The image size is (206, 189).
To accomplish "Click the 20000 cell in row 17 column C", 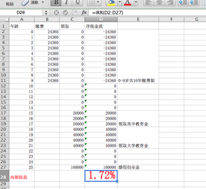I will 72,113.
